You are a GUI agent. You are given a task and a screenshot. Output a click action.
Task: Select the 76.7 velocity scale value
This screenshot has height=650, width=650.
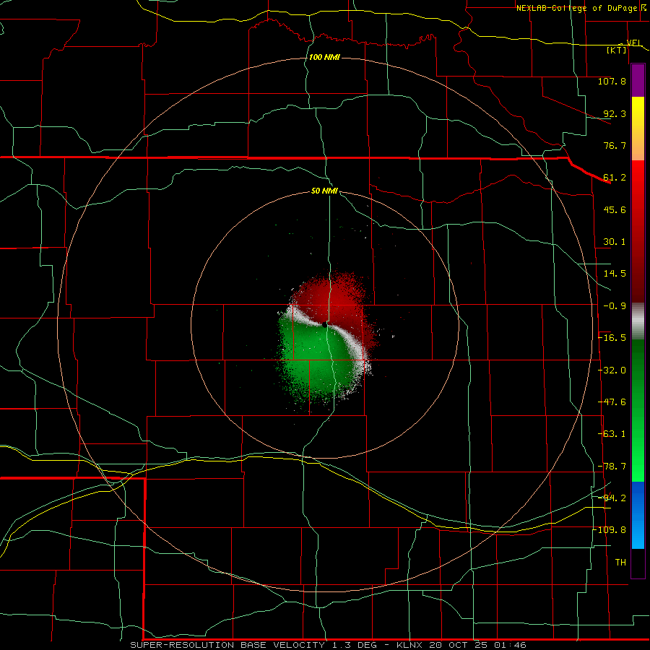pyautogui.click(x=615, y=145)
